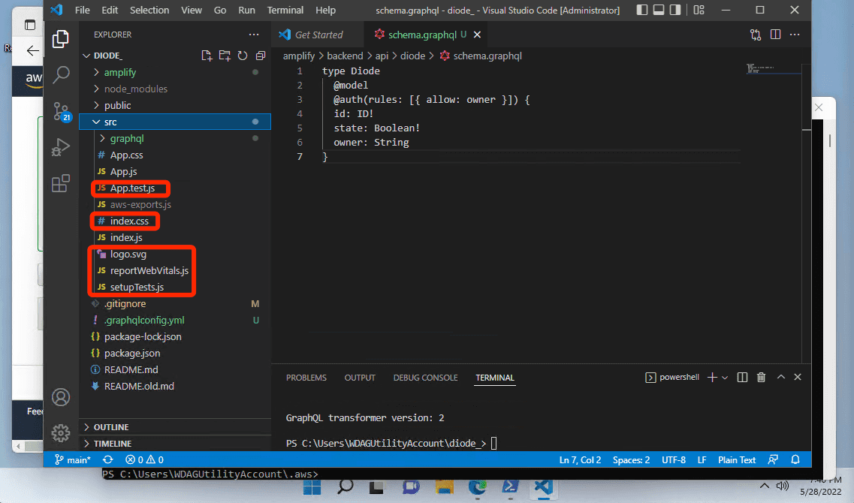
Task: Expand the graphql folder
Action: pyautogui.click(x=102, y=138)
